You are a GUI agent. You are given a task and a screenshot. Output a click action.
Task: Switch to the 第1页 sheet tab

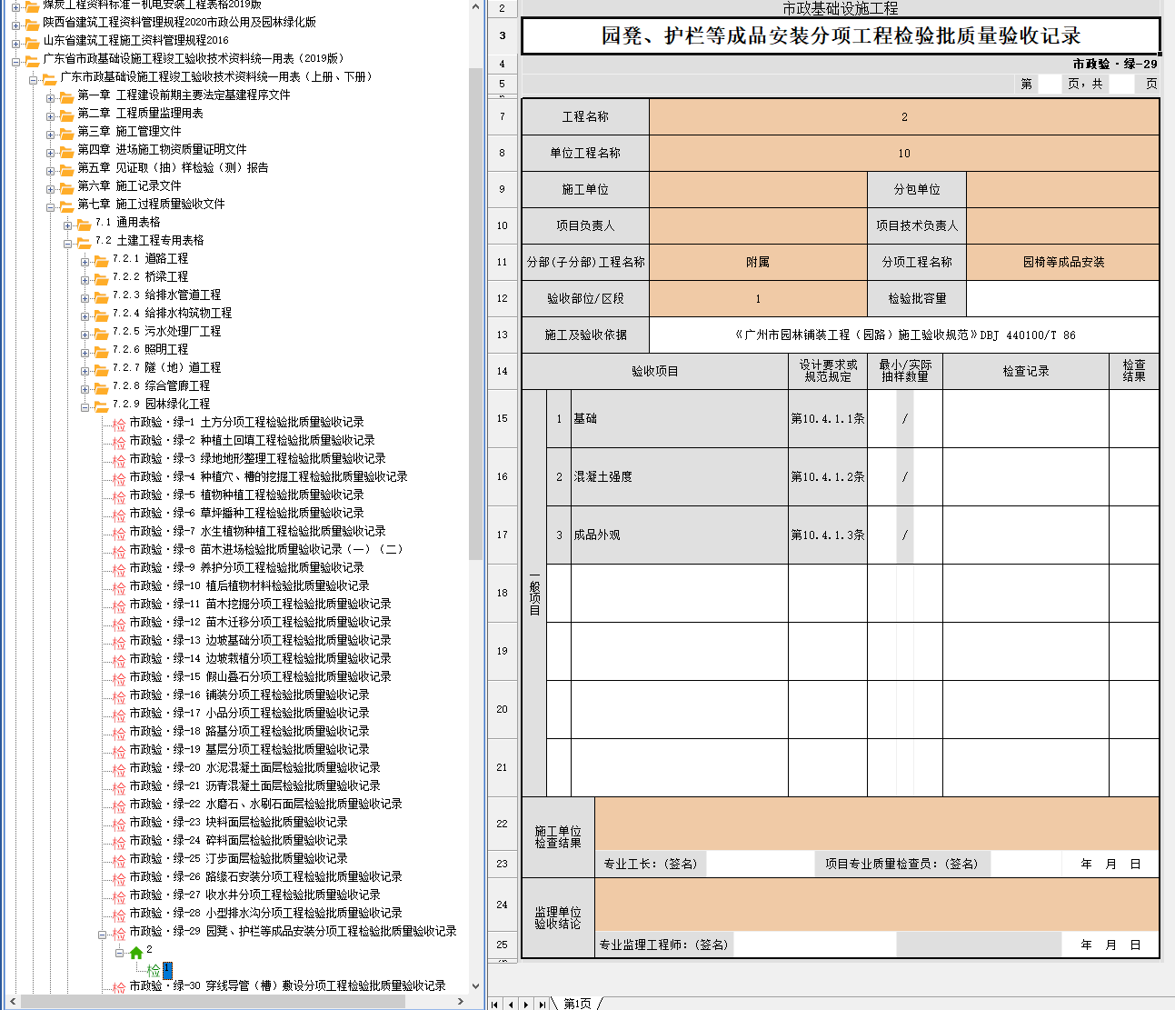pyautogui.click(x=577, y=1003)
